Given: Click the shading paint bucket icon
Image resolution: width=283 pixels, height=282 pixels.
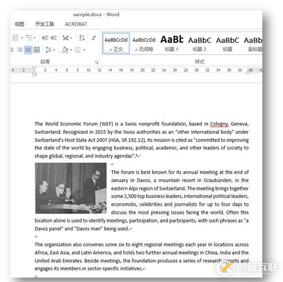Looking at the screenshot, I should pos(65,50).
